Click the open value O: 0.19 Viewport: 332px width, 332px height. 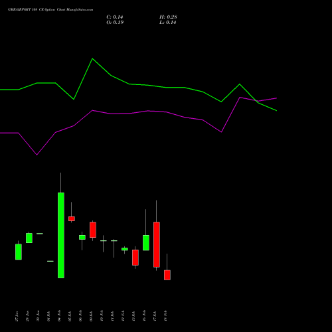(x=115, y=23)
